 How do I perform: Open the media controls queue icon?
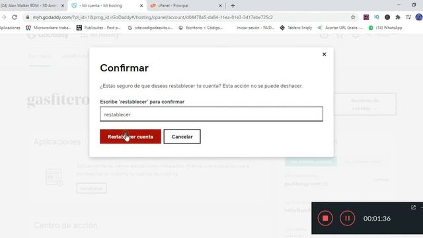[x=408, y=17]
